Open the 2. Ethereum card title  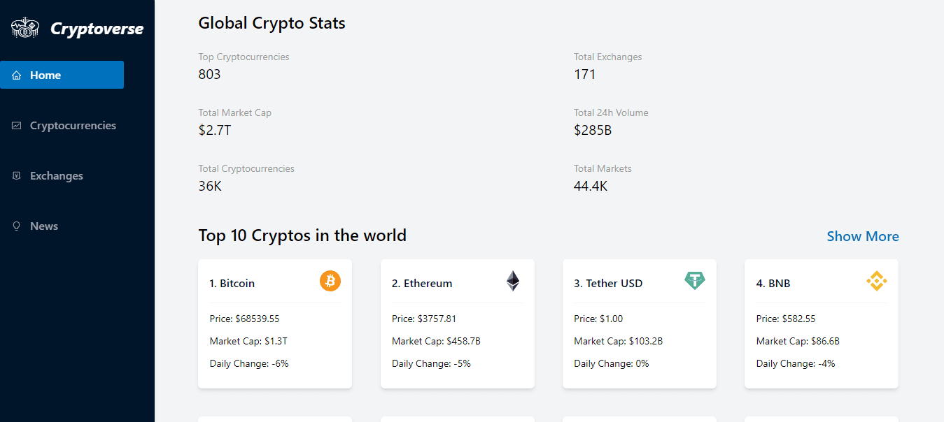pos(422,283)
